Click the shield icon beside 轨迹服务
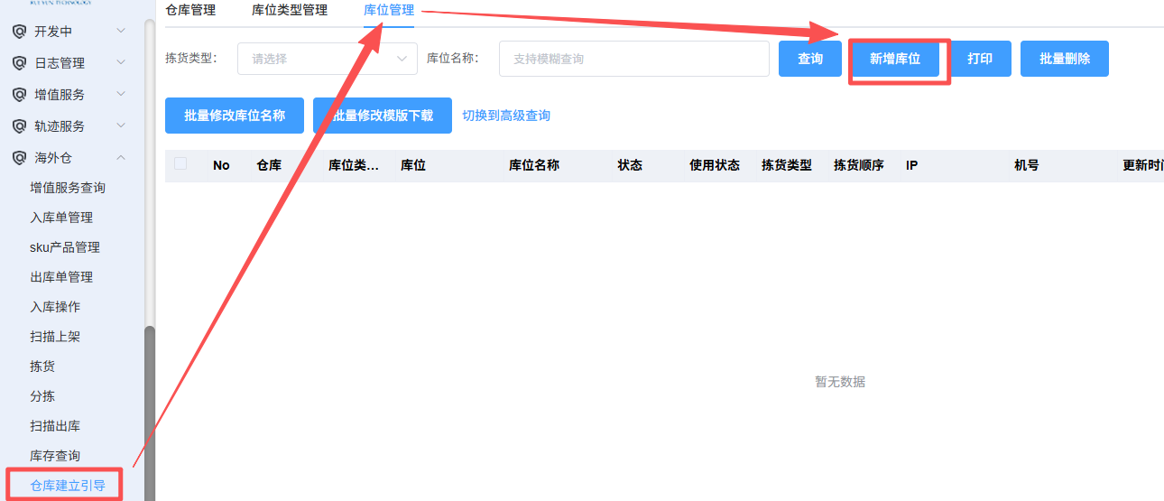The image size is (1164, 501). pyautogui.click(x=18, y=126)
